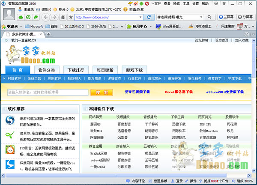The height and width of the screenshot is (185, 257).
Task: Open the tab list dropdown arrow
Action: 254,34
